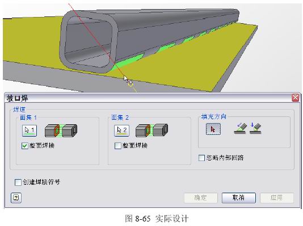The image size is (303, 226).
Task: Pick the green highlighted weld face in the model
Action: tap(128, 62)
